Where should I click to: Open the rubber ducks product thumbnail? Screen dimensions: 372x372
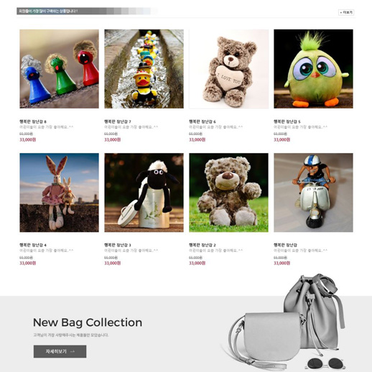[144, 69]
